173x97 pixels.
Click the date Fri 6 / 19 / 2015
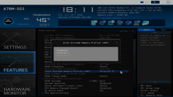pos(70,15)
